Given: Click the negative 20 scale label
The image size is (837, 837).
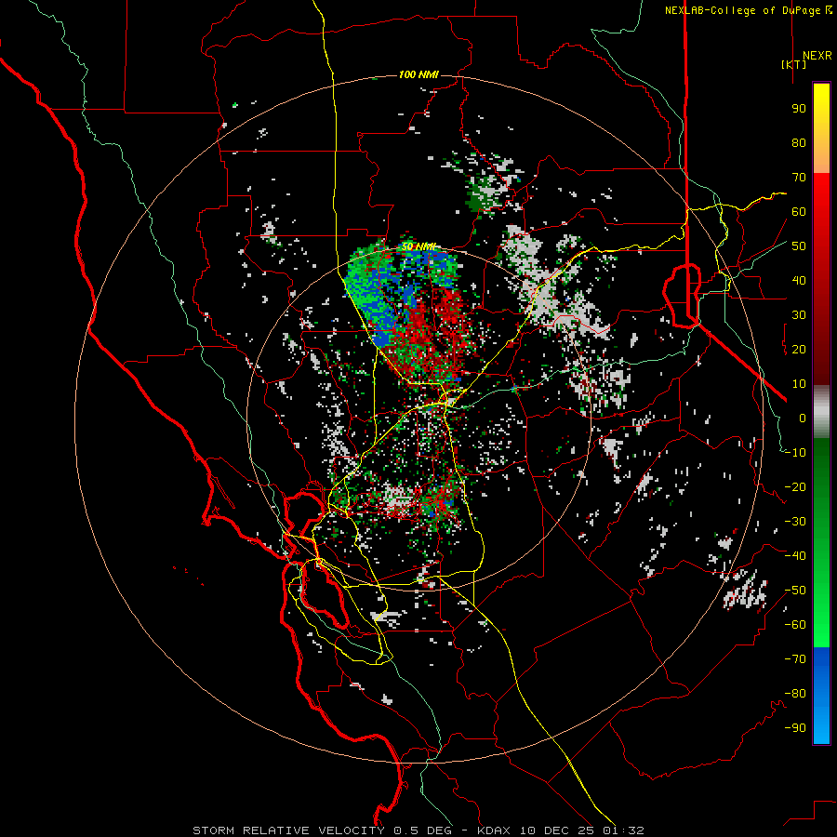Looking at the screenshot, I should pos(795,487).
